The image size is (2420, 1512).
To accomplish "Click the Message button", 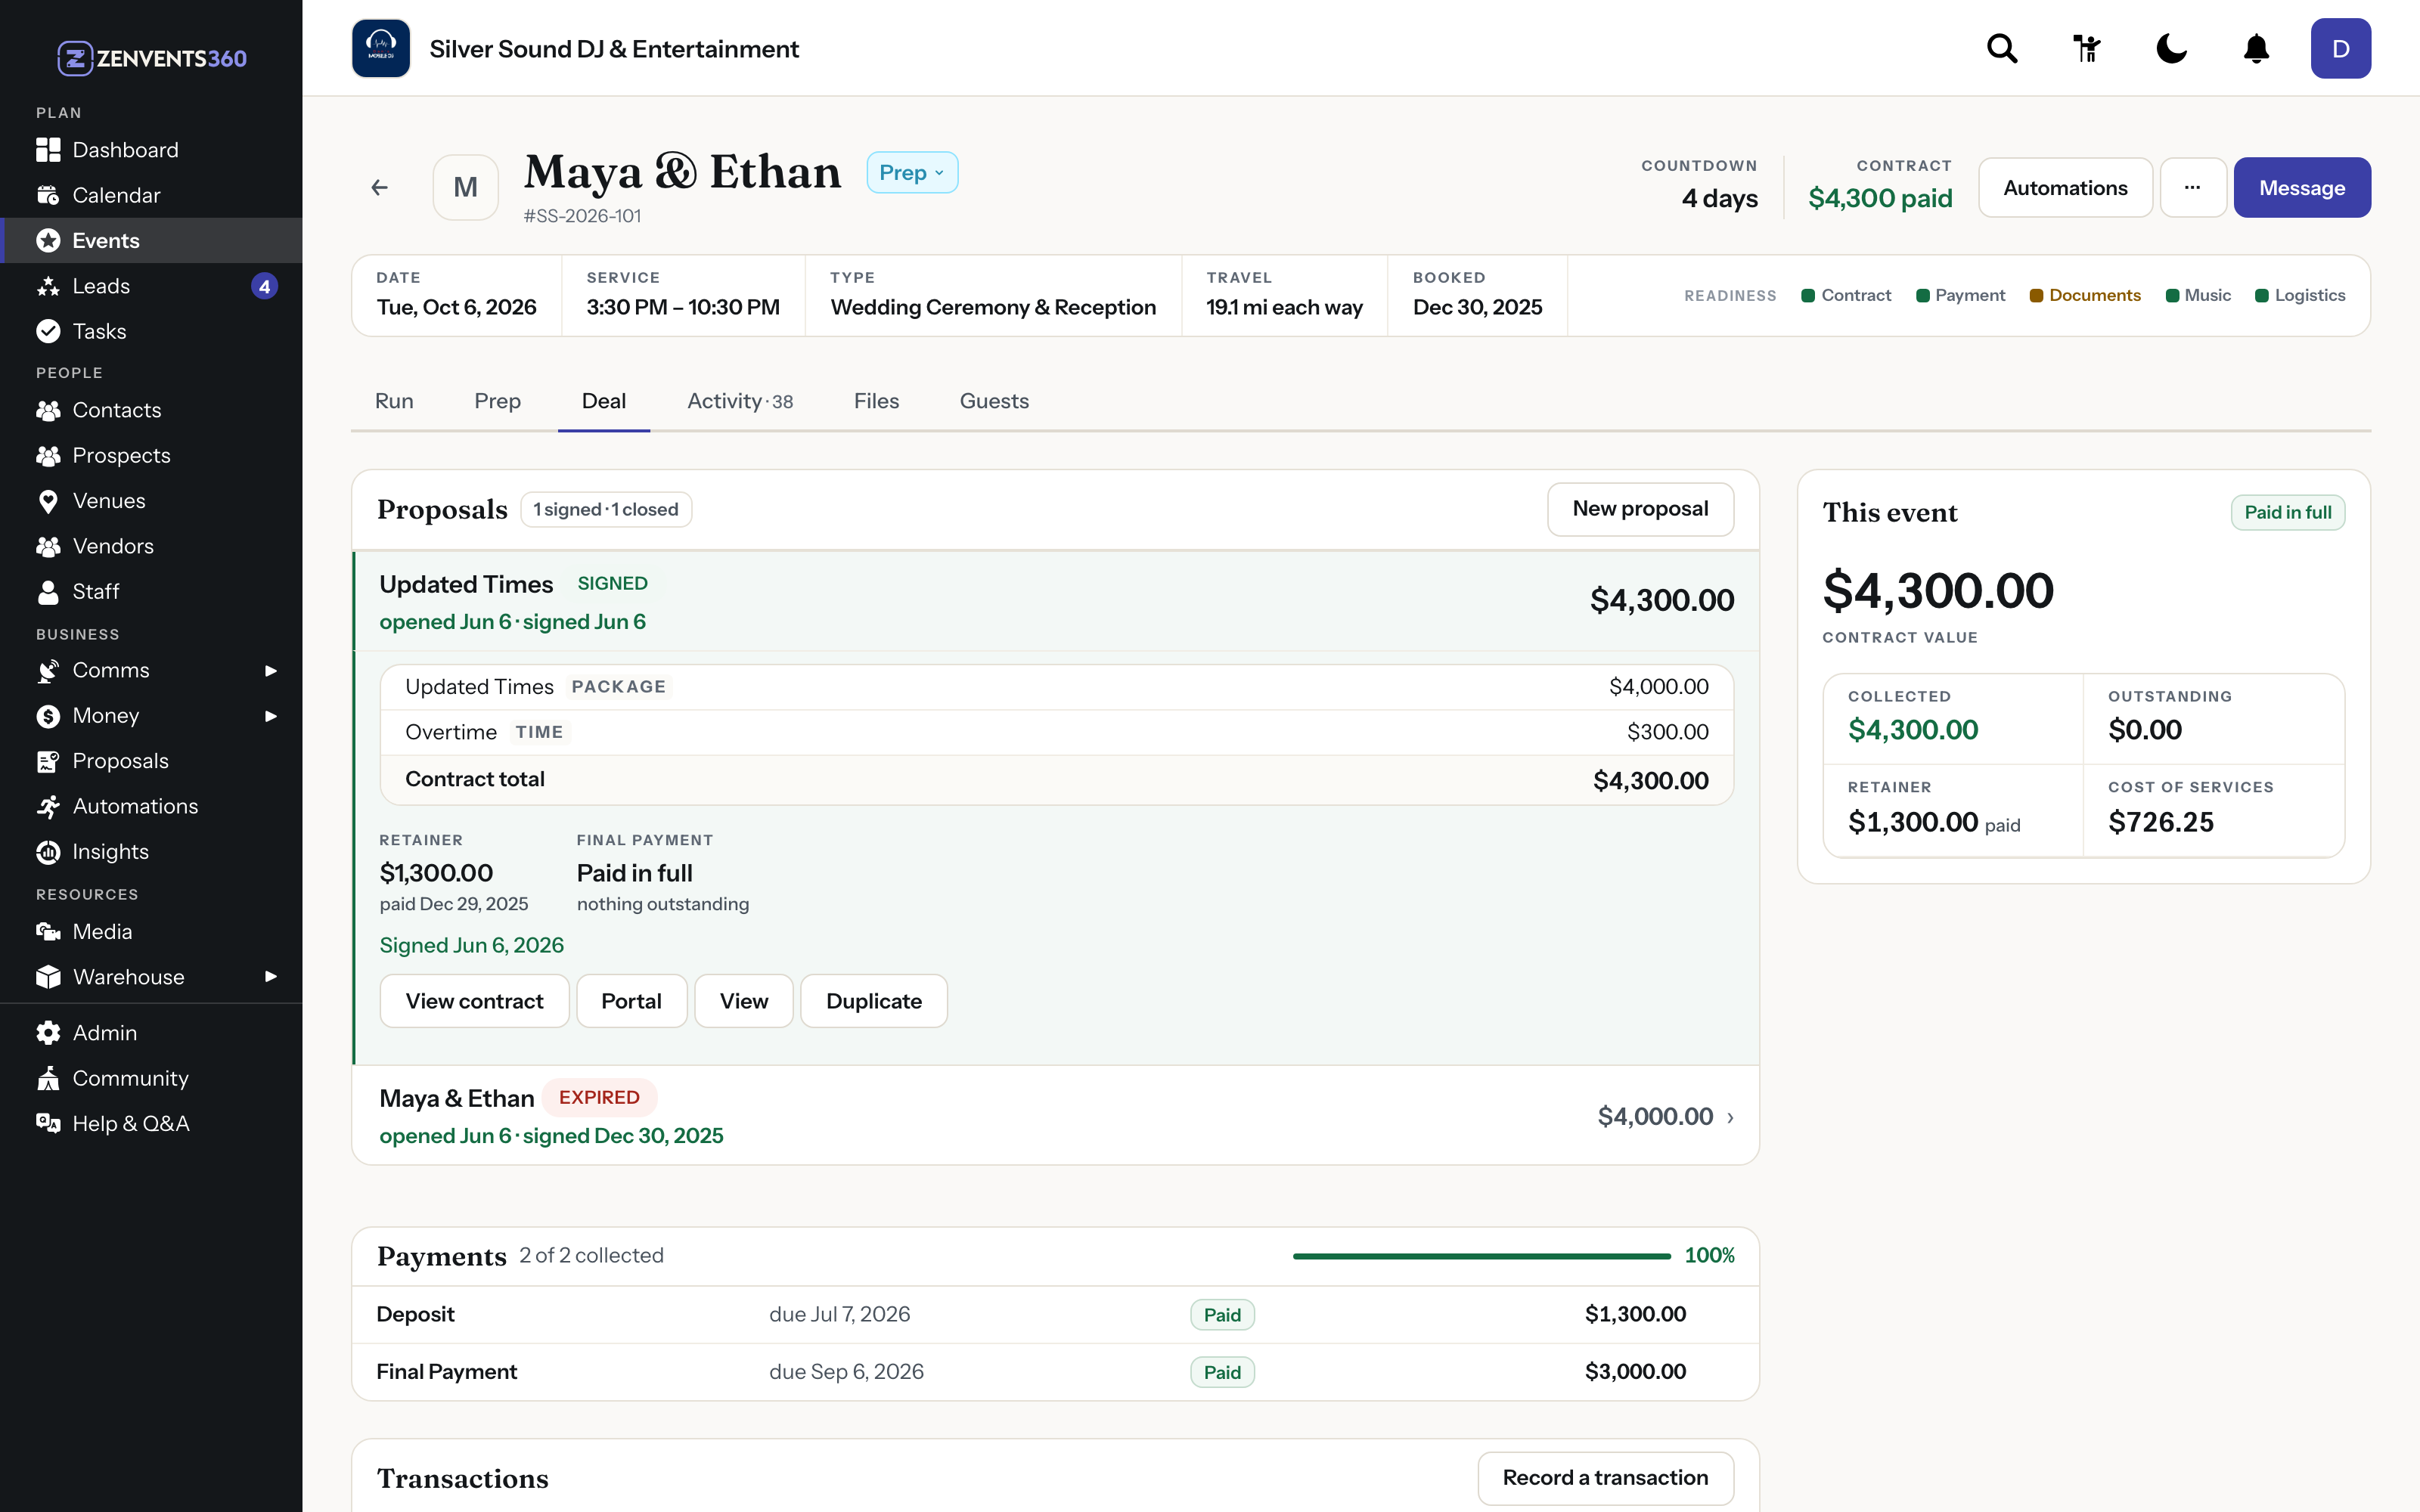I will click(2302, 187).
